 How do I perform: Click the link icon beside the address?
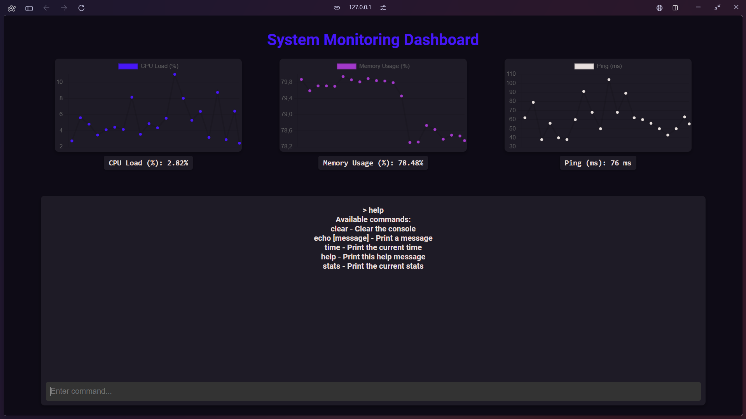[x=337, y=8]
